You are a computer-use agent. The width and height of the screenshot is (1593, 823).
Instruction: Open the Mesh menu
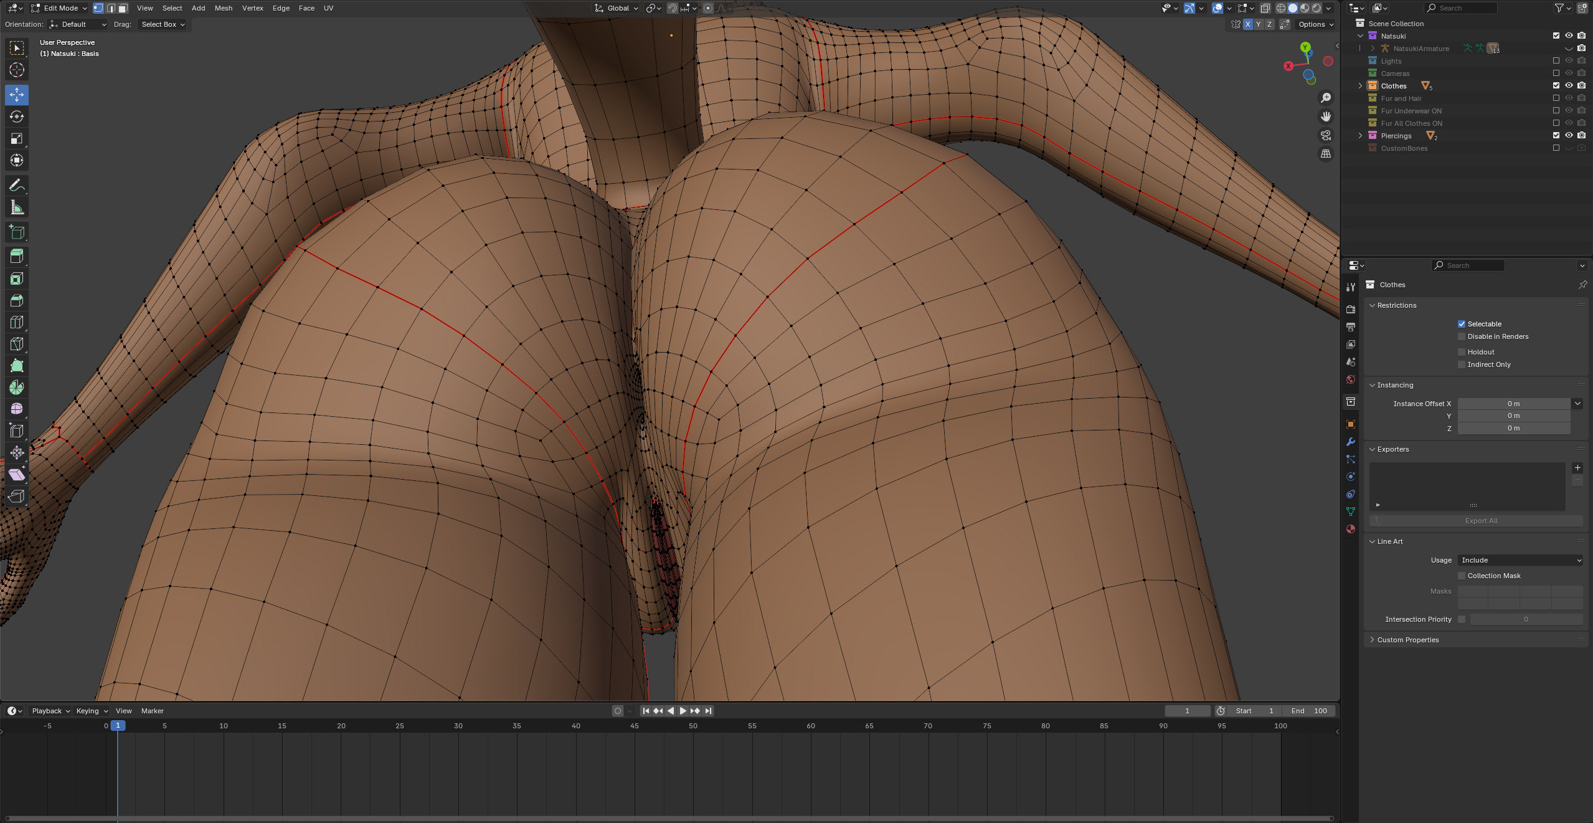[223, 8]
